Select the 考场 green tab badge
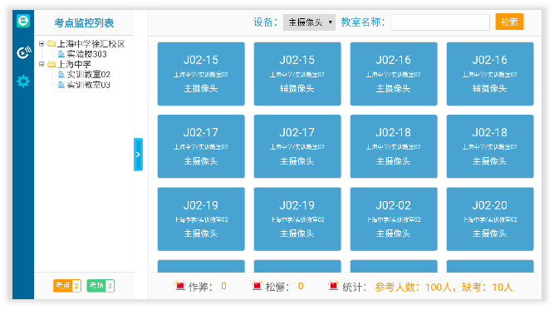This screenshot has width=554, height=310. [x=101, y=286]
